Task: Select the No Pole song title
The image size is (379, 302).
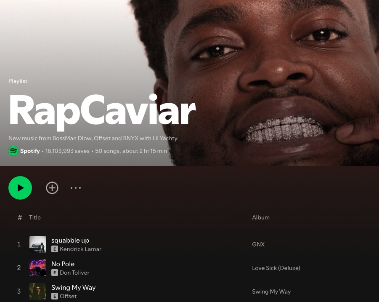Action: pyautogui.click(x=63, y=264)
